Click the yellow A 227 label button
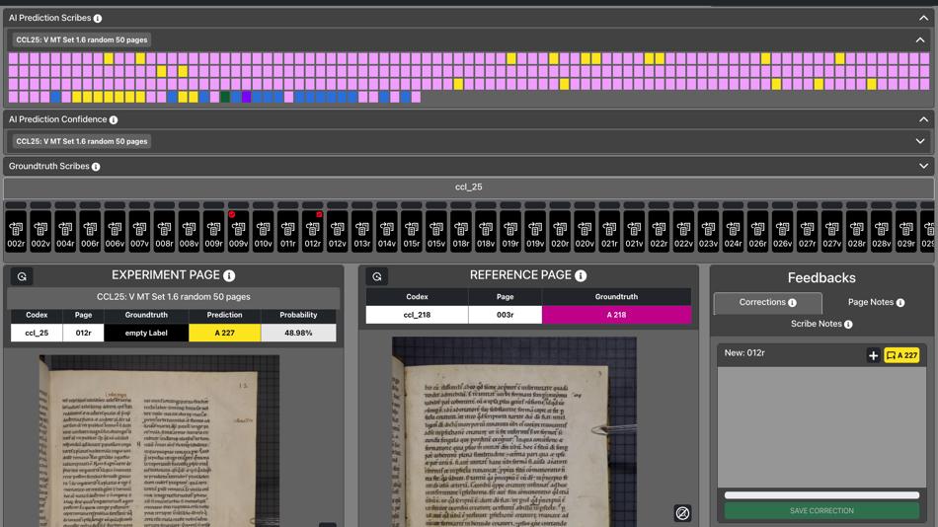938x527 pixels. click(x=900, y=355)
